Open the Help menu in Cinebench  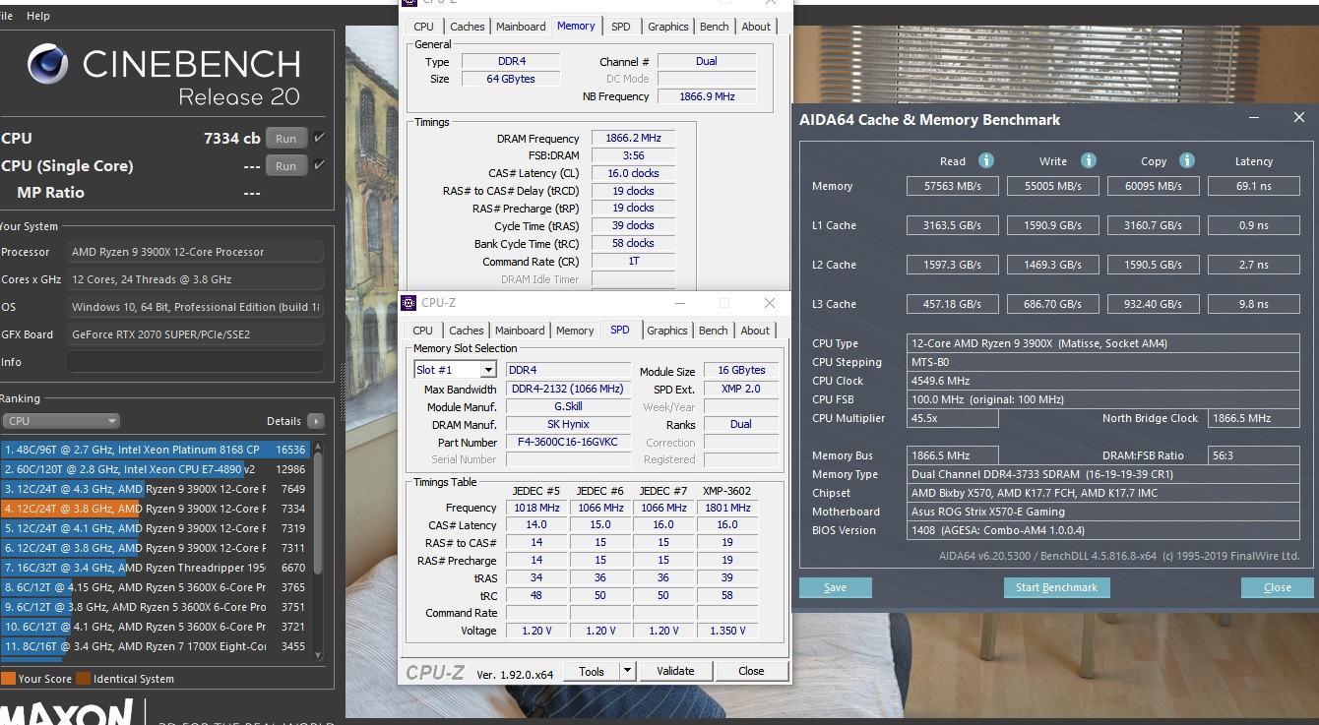tap(38, 16)
